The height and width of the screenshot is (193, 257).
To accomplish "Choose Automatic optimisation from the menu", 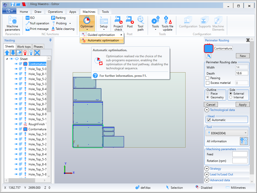I will pos(102,40).
